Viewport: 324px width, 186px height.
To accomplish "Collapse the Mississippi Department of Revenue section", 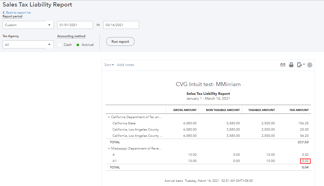I will (x=109, y=148).
